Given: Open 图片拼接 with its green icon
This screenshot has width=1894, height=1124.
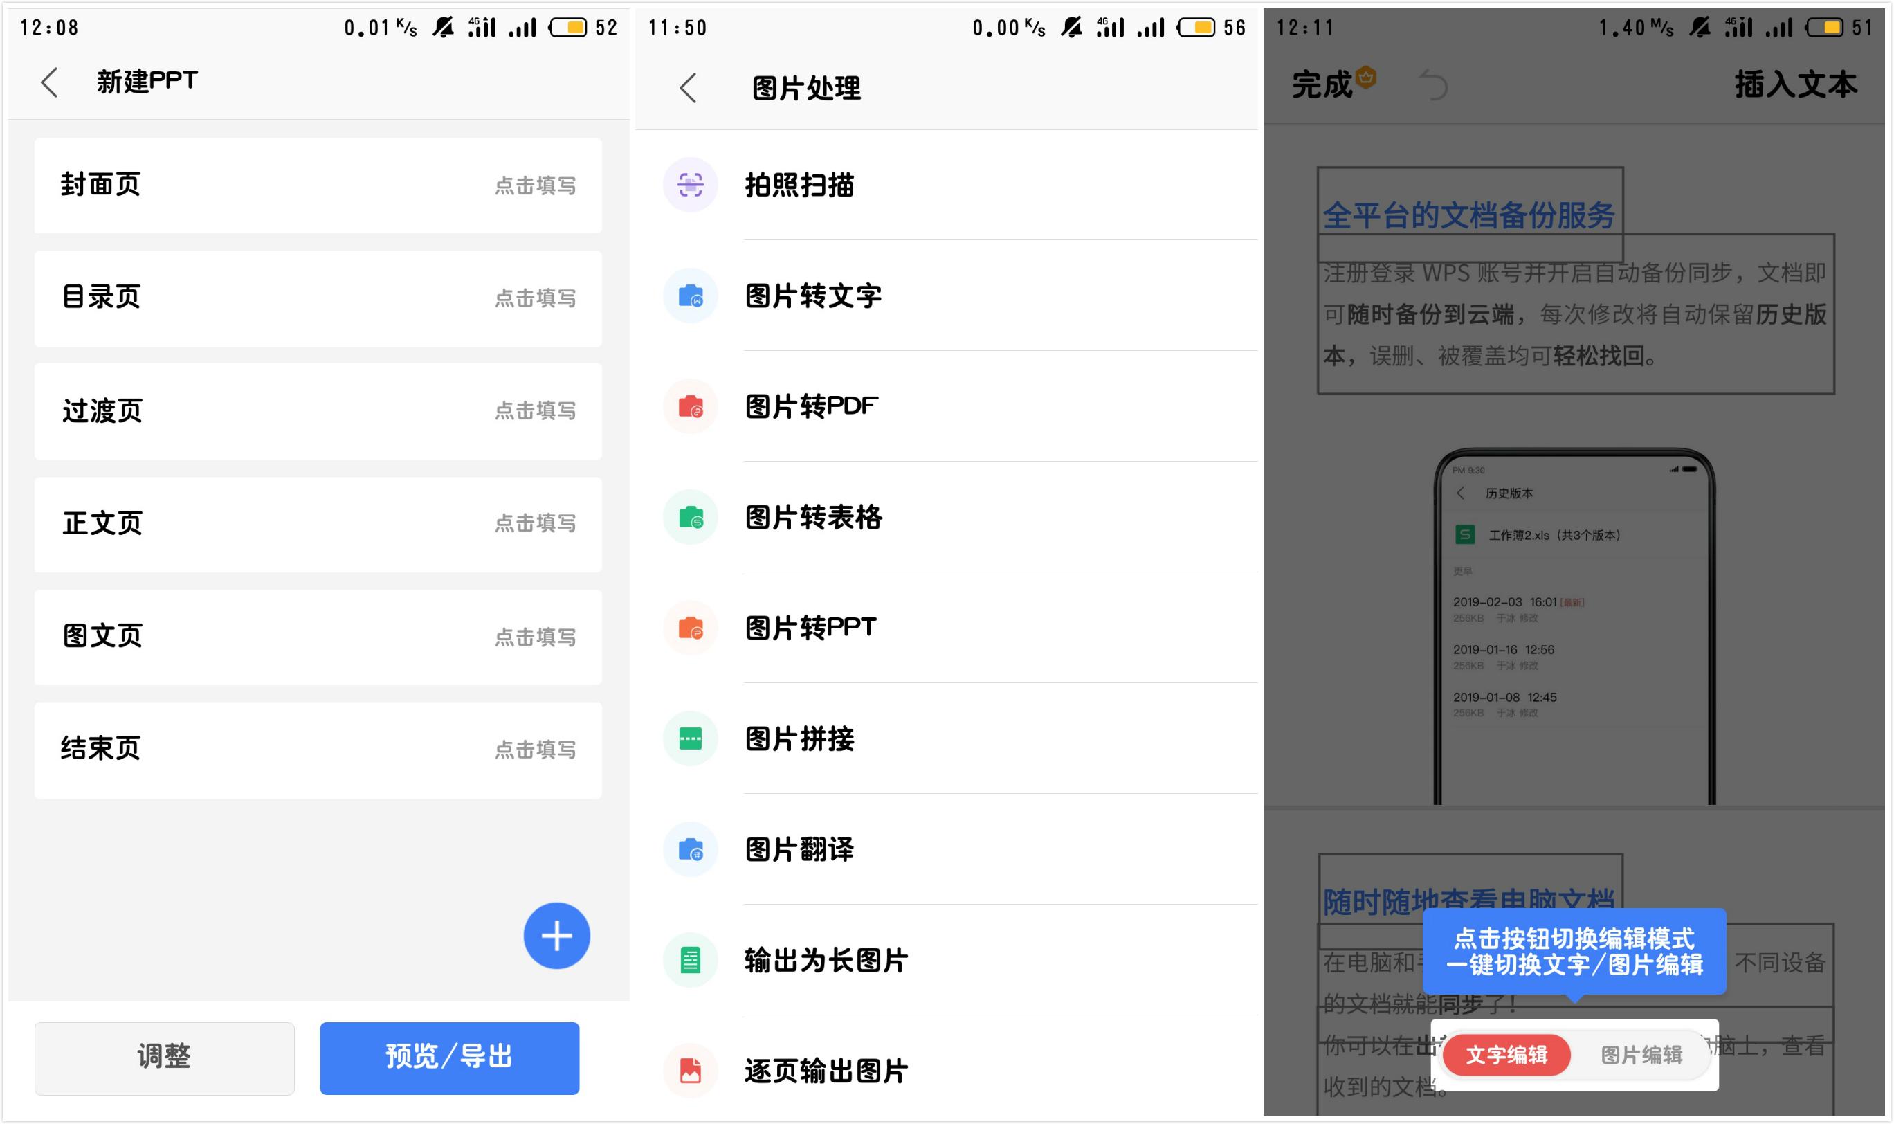Looking at the screenshot, I should (690, 738).
